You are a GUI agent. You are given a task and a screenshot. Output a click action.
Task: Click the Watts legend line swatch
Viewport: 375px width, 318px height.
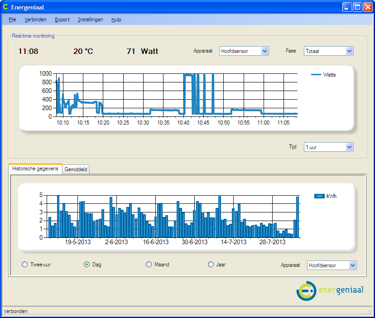pyautogui.click(x=316, y=75)
